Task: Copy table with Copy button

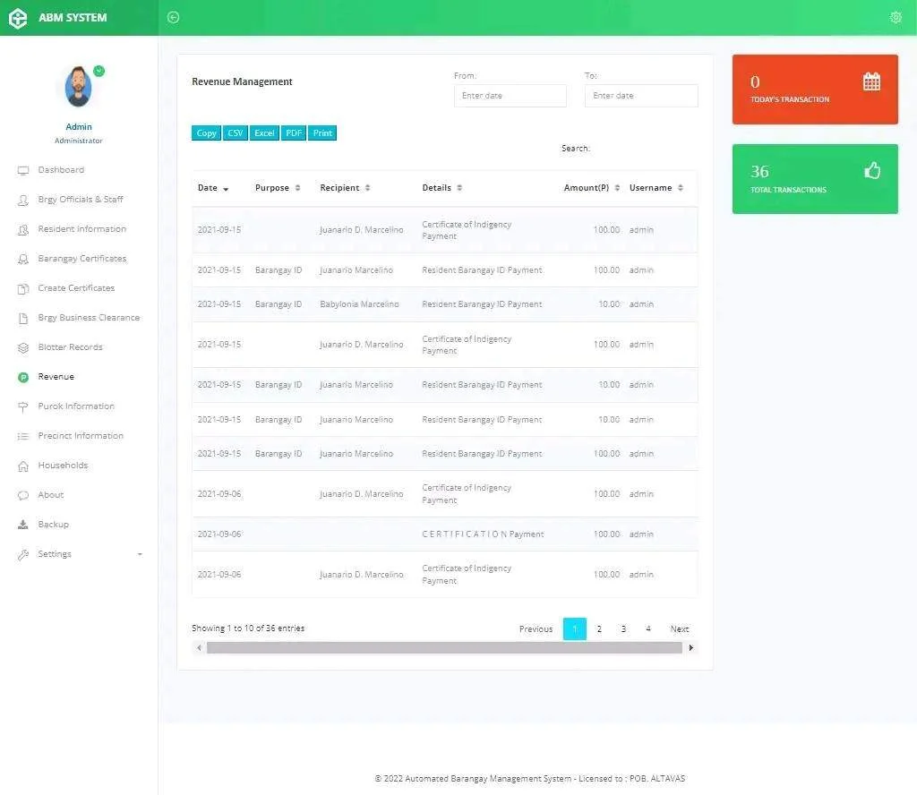Action: 206,132
